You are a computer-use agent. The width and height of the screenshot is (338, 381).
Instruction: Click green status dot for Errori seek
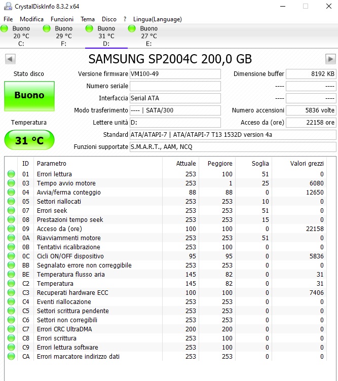tap(11, 210)
